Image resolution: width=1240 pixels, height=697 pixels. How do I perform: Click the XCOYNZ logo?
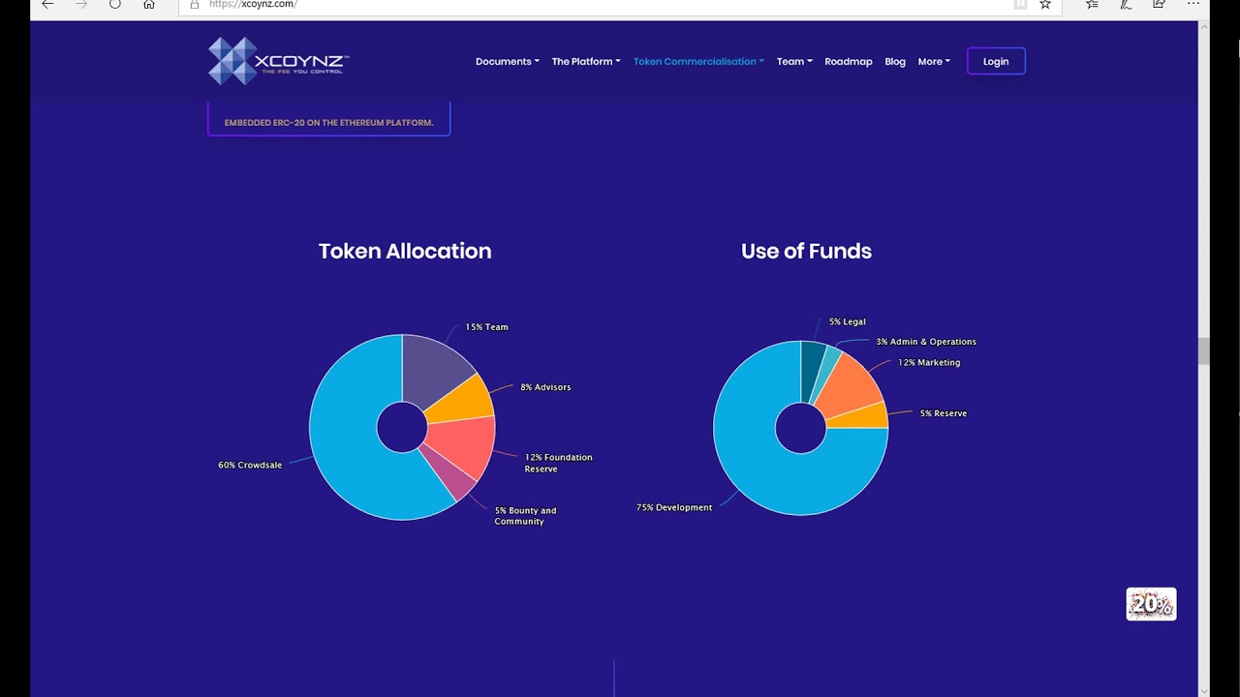point(278,61)
